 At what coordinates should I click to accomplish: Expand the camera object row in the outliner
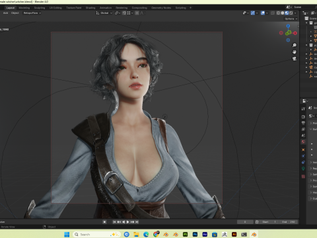(306, 67)
